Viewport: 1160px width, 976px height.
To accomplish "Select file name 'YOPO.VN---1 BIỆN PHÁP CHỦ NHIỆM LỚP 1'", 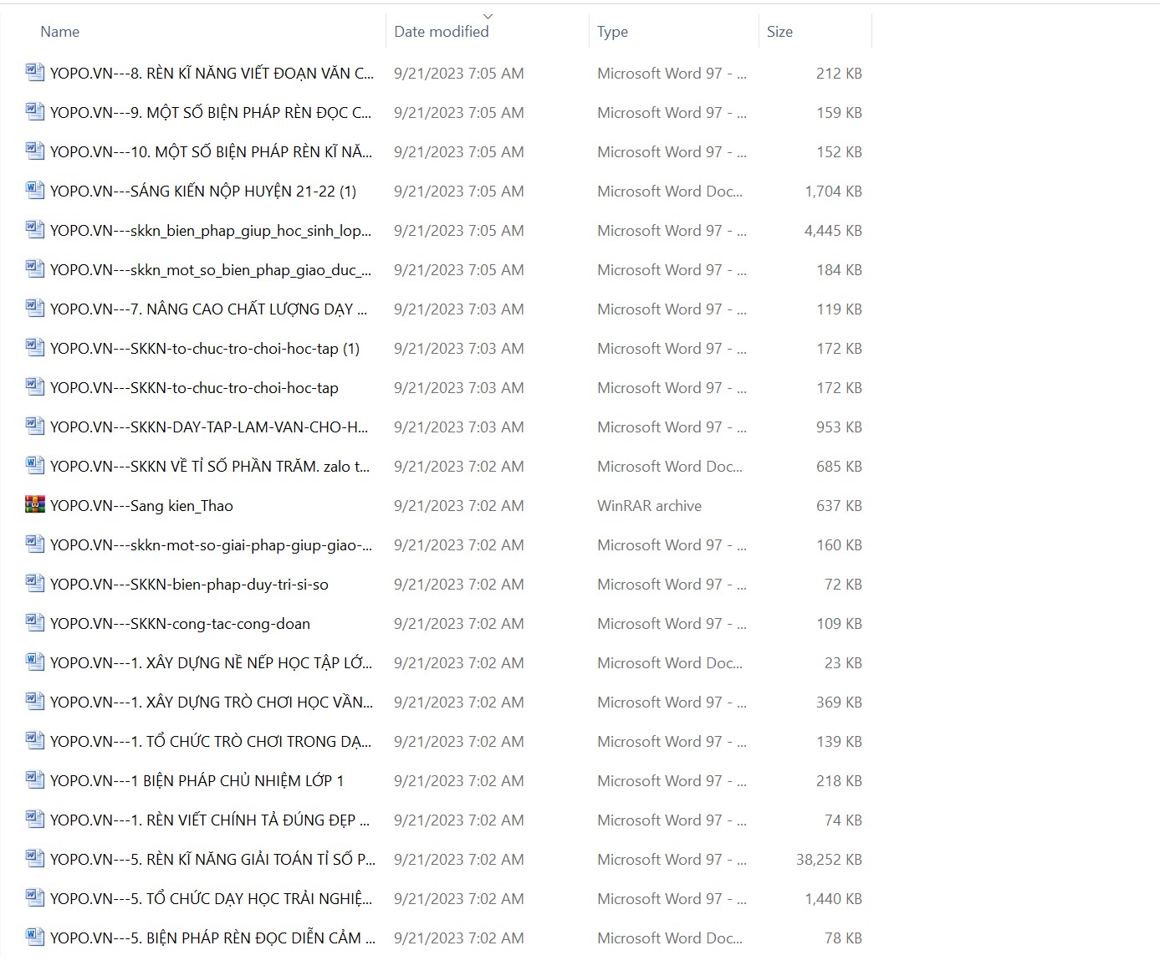I will pos(197,781).
